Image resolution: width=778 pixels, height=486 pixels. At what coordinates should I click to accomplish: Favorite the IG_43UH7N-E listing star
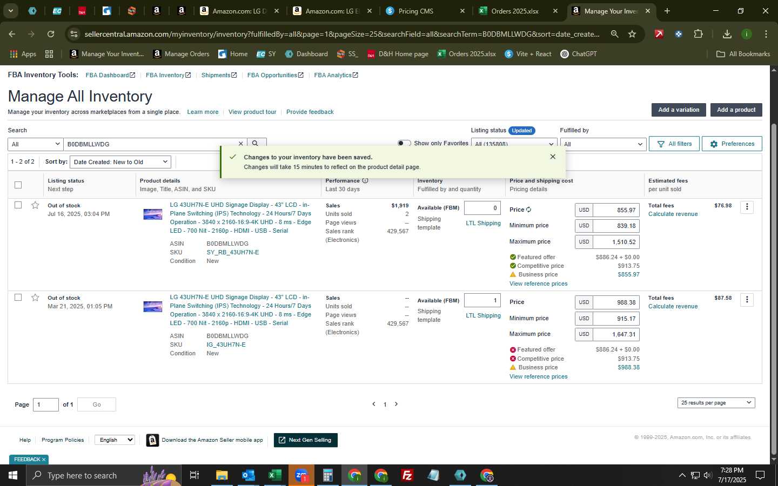[x=35, y=298]
